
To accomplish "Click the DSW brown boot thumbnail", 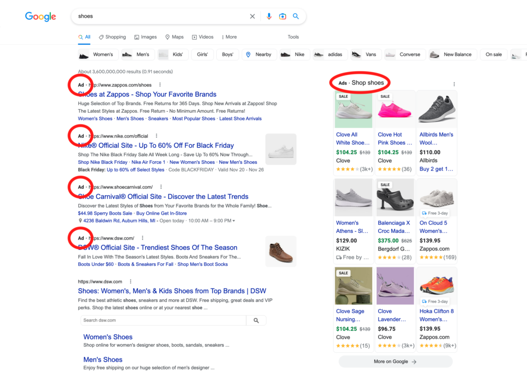I will (281, 251).
